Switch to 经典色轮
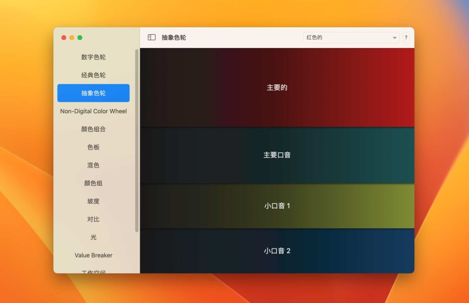Screen dimensions: 469x303 [93, 75]
